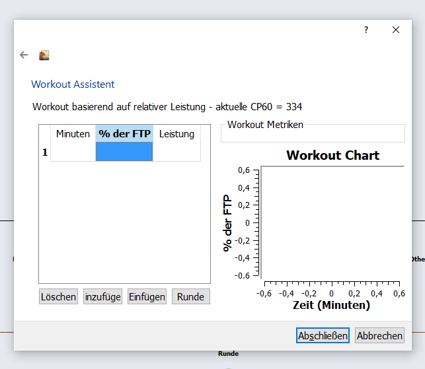
Task: Select the Leistung column header
Action: tap(176, 133)
